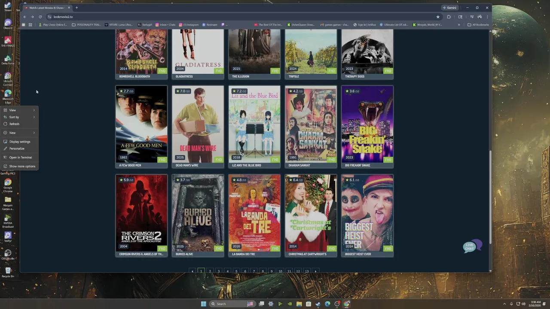Launch Delta Force desktop shortcut
550x309 pixels.
tap(8, 60)
